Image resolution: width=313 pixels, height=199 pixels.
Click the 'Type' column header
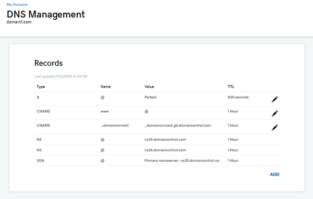[x=41, y=87]
